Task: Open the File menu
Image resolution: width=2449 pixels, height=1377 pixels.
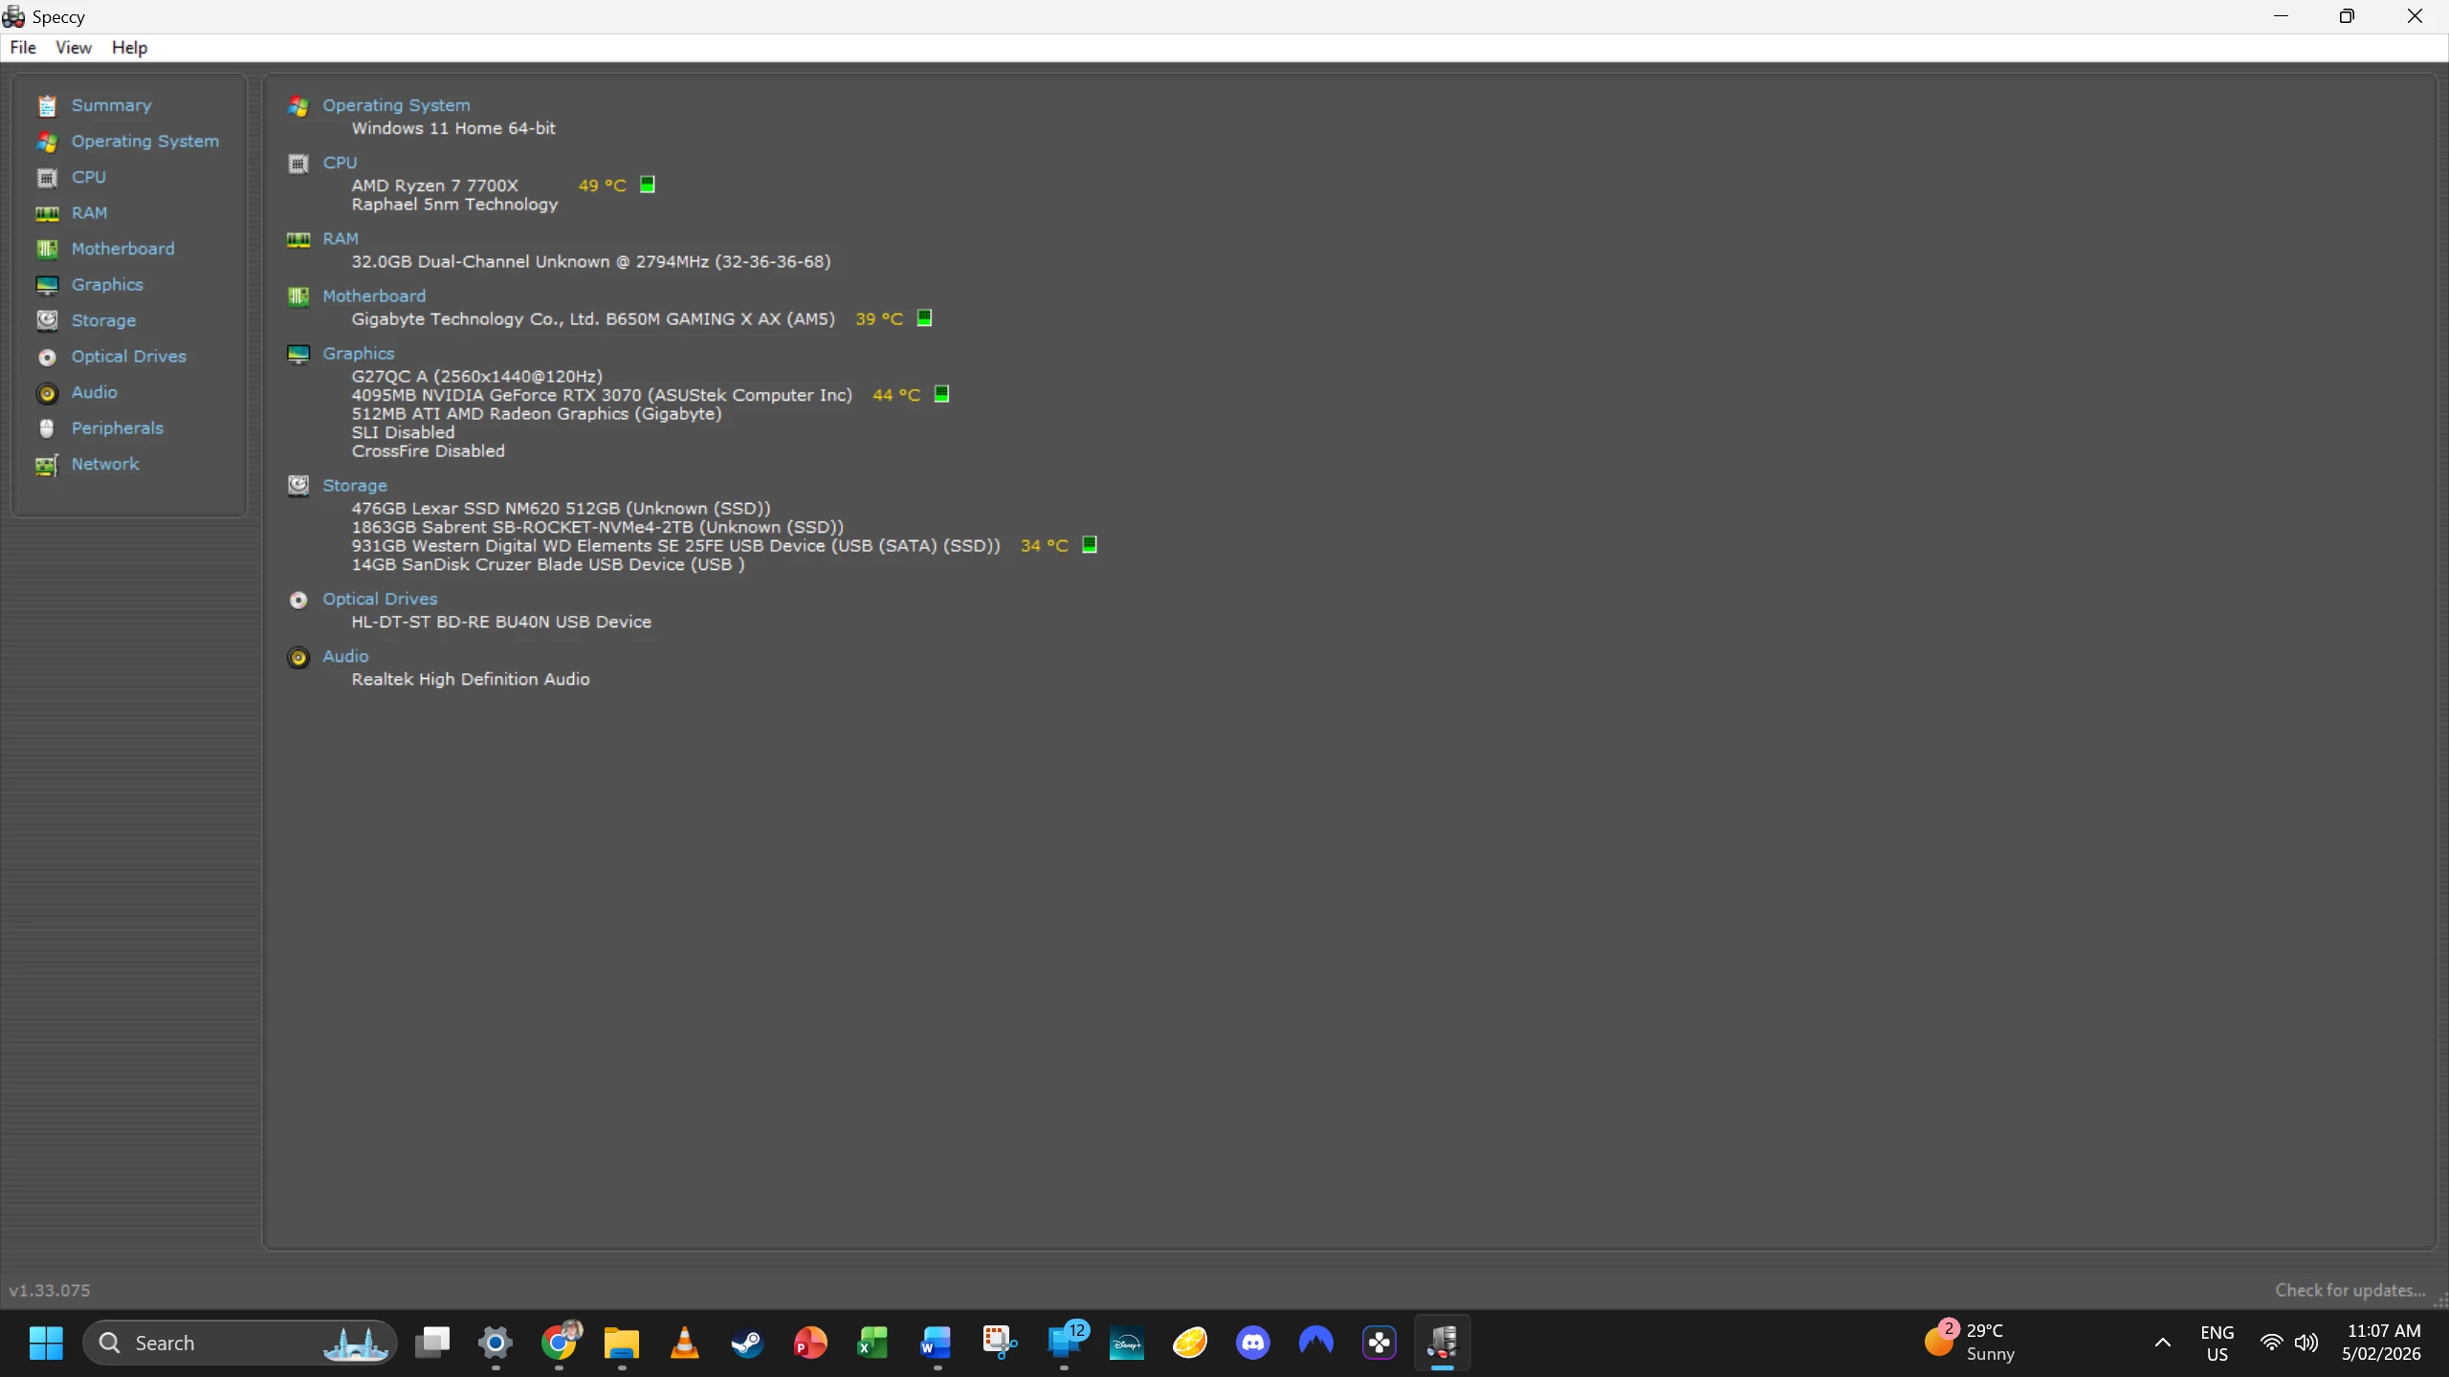Action: pyautogui.click(x=23, y=48)
